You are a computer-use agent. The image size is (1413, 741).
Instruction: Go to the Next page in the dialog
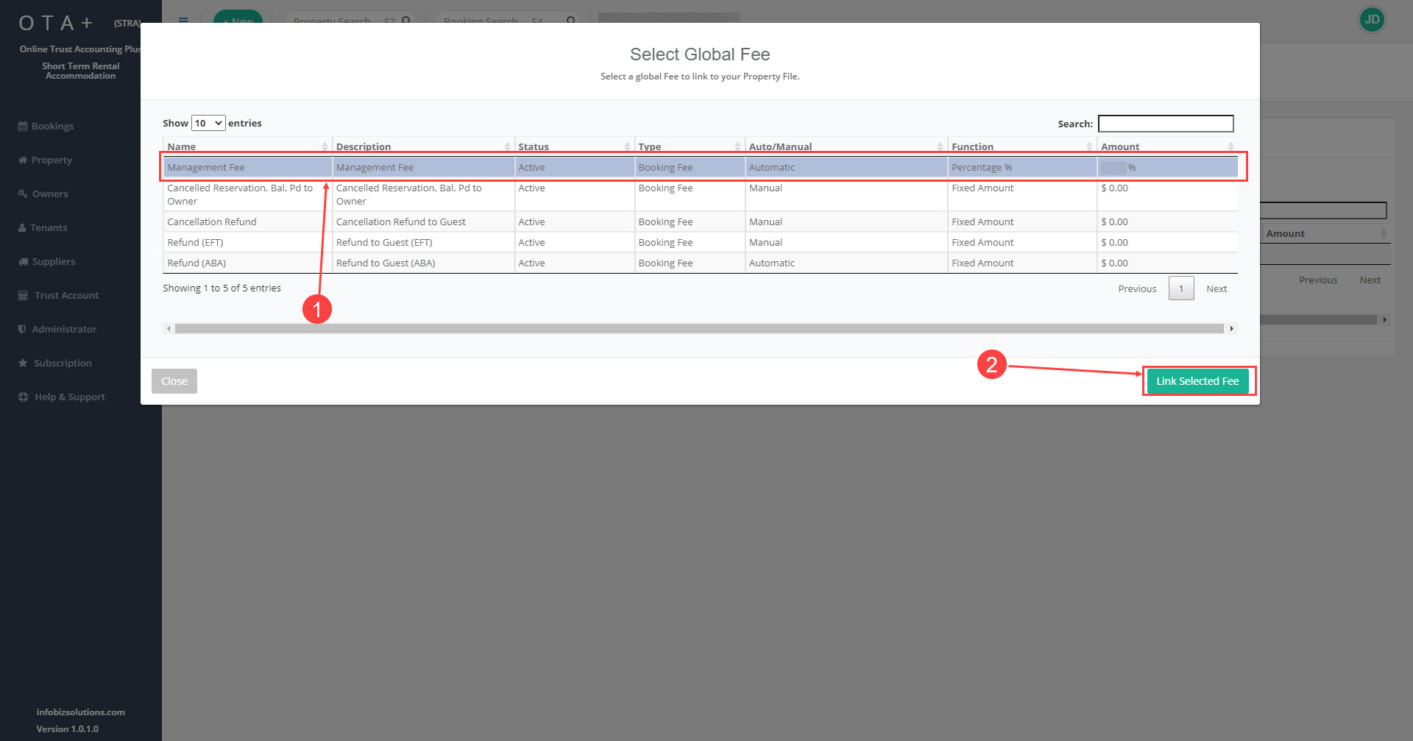point(1217,289)
